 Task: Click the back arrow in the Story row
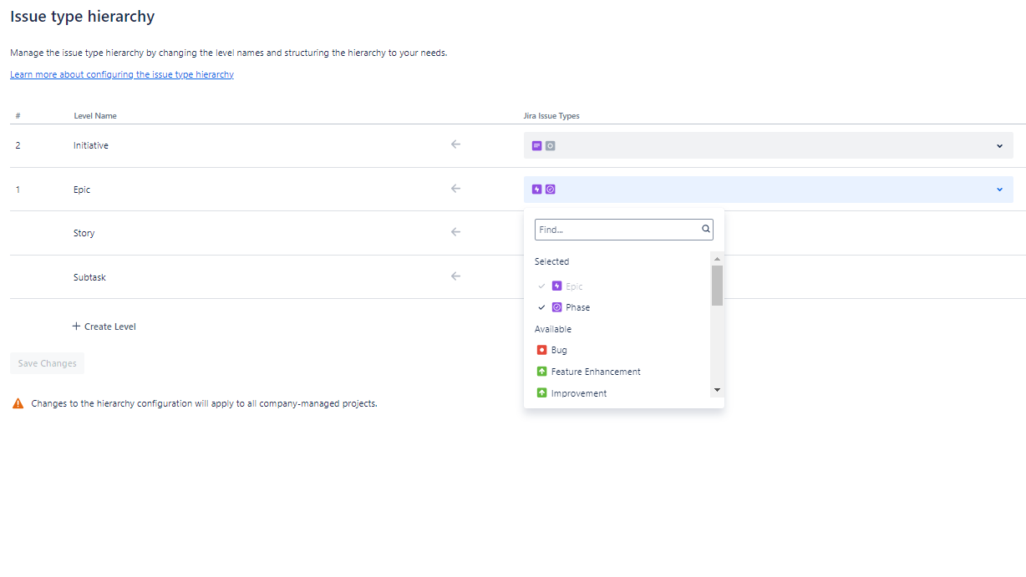455,232
